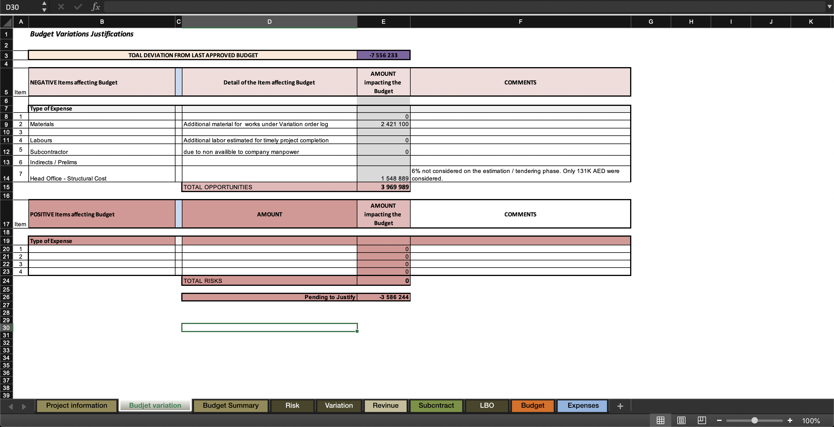Screen dimensions: 834x427
Task: Select column K header
Action: pyautogui.click(x=811, y=22)
